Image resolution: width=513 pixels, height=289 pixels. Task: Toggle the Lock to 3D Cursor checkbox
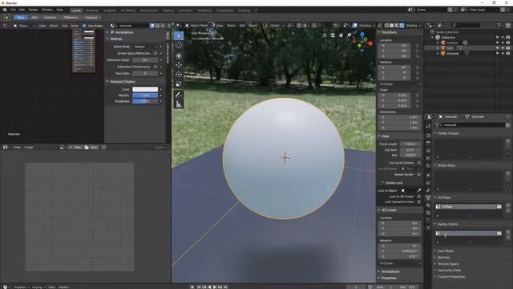[x=418, y=196]
